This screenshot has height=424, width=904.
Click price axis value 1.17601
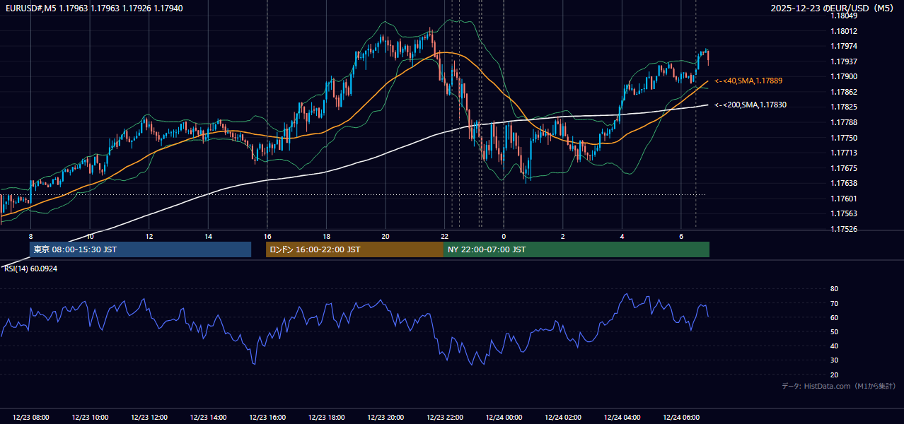pos(845,199)
